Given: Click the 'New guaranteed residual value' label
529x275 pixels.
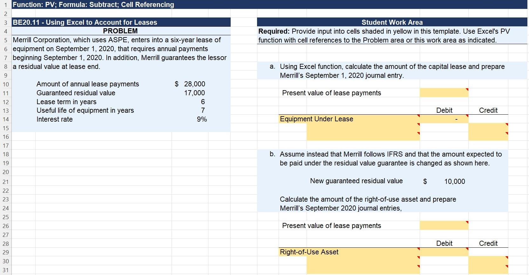Looking at the screenshot, I should (x=356, y=181).
